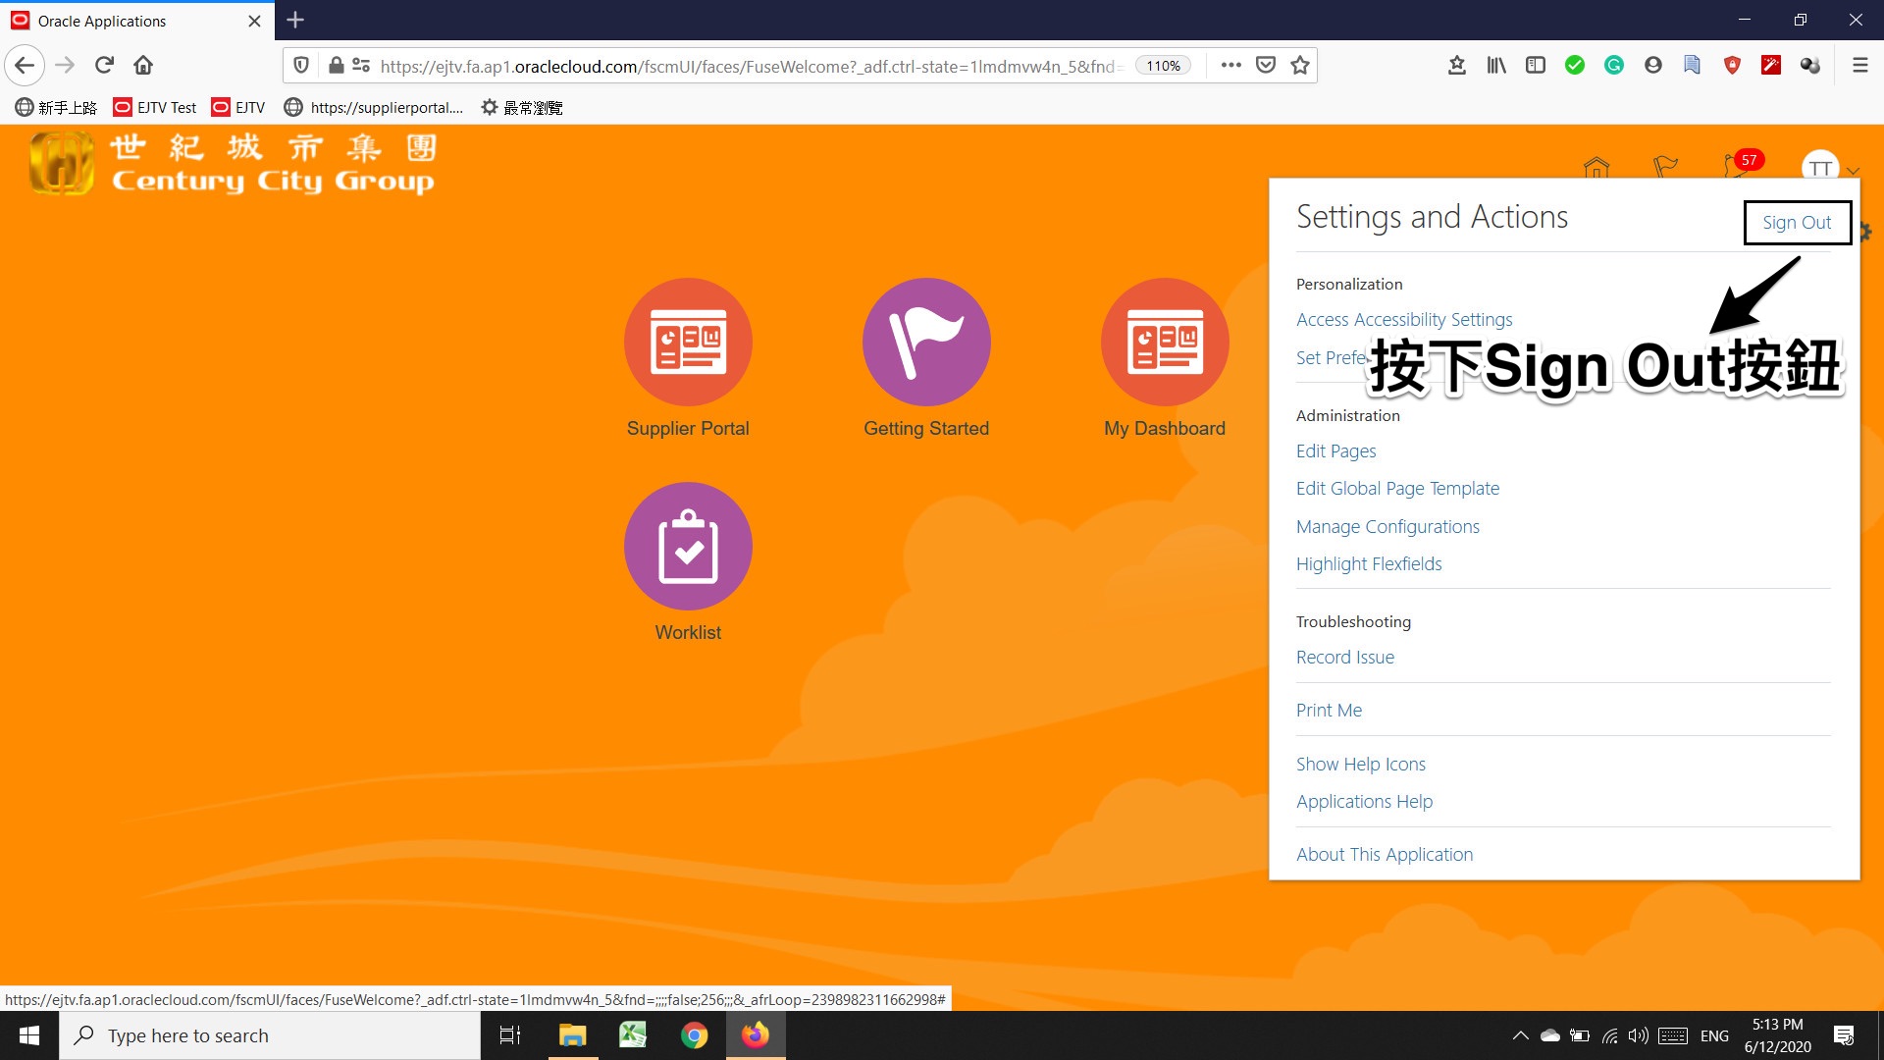Viewport: 1884px width, 1060px height.
Task: Open Firefox hamburger menu
Action: click(1859, 66)
